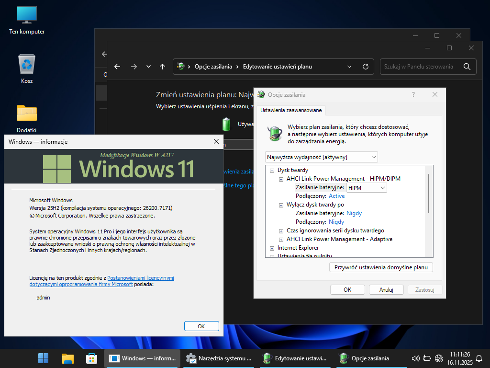Launch Microsoft Store from the taskbar
This screenshot has width=490, height=368.
pos(91,358)
